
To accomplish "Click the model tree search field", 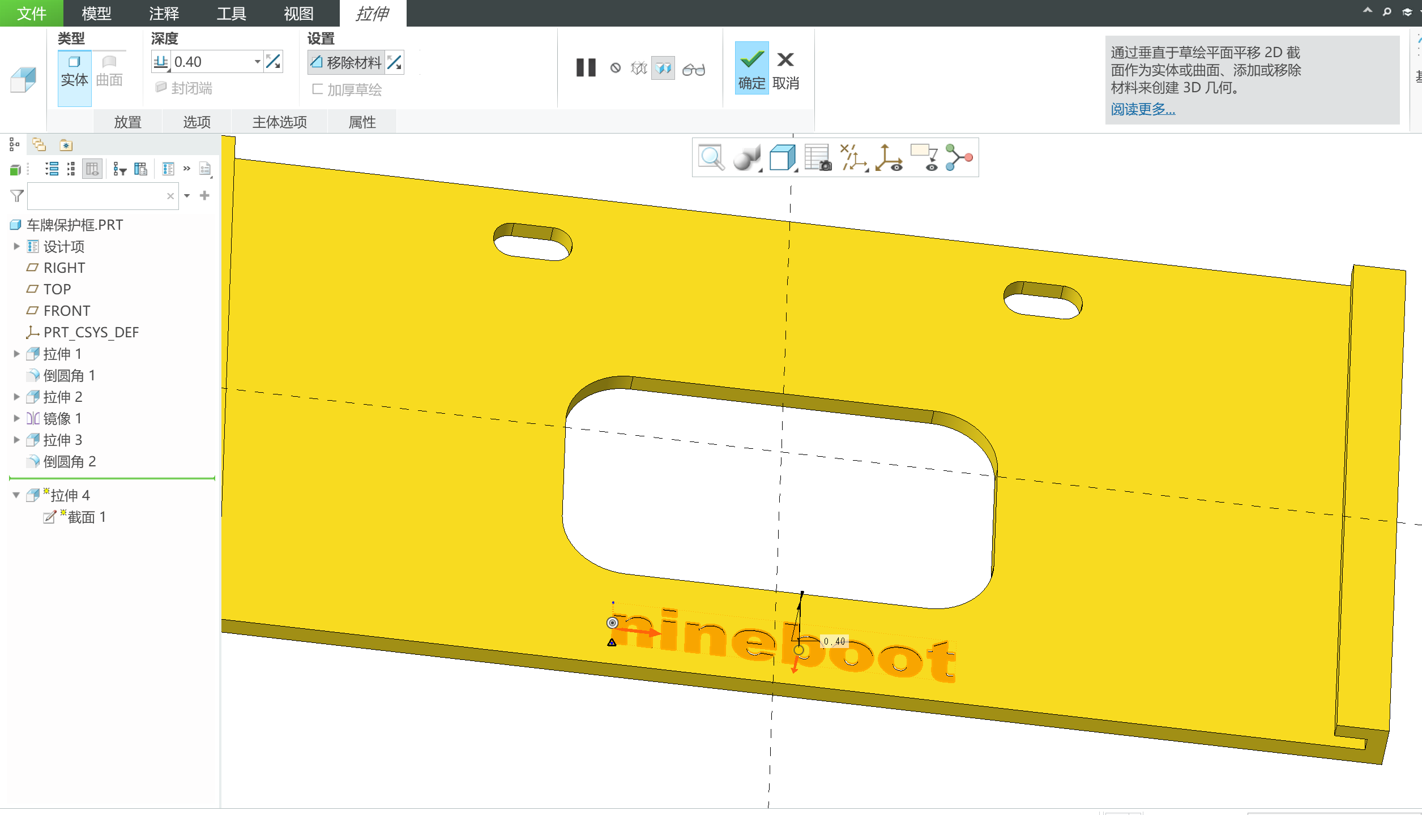I will tap(96, 196).
